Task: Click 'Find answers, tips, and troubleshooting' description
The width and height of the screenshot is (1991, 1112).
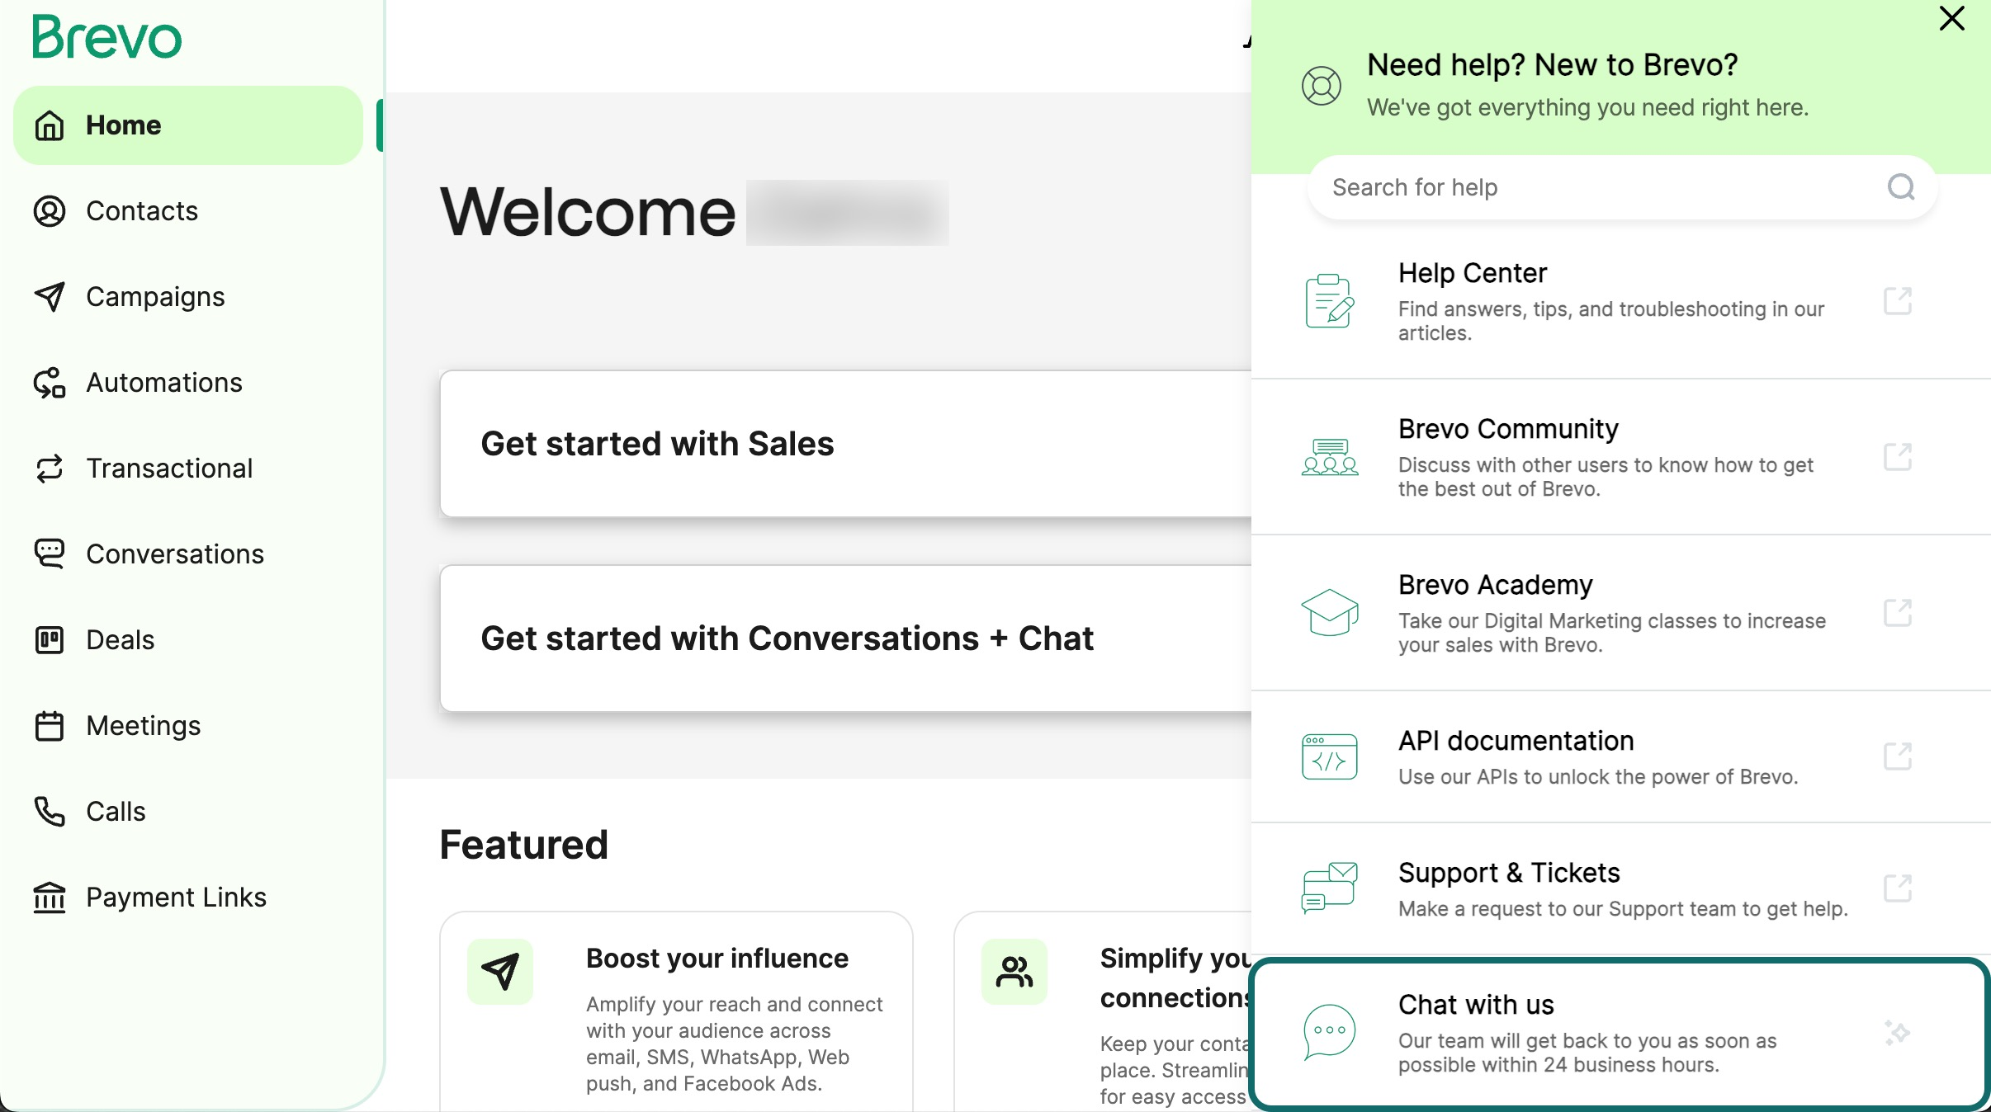Action: coord(1611,321)
